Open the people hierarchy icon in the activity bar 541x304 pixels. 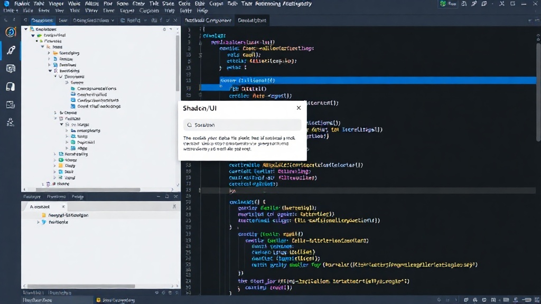(x=11, y=122)
